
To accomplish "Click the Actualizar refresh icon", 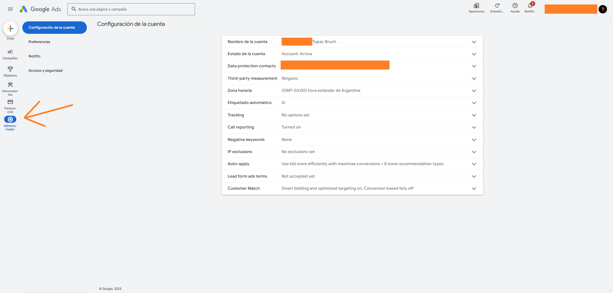I will pos(497,6).
